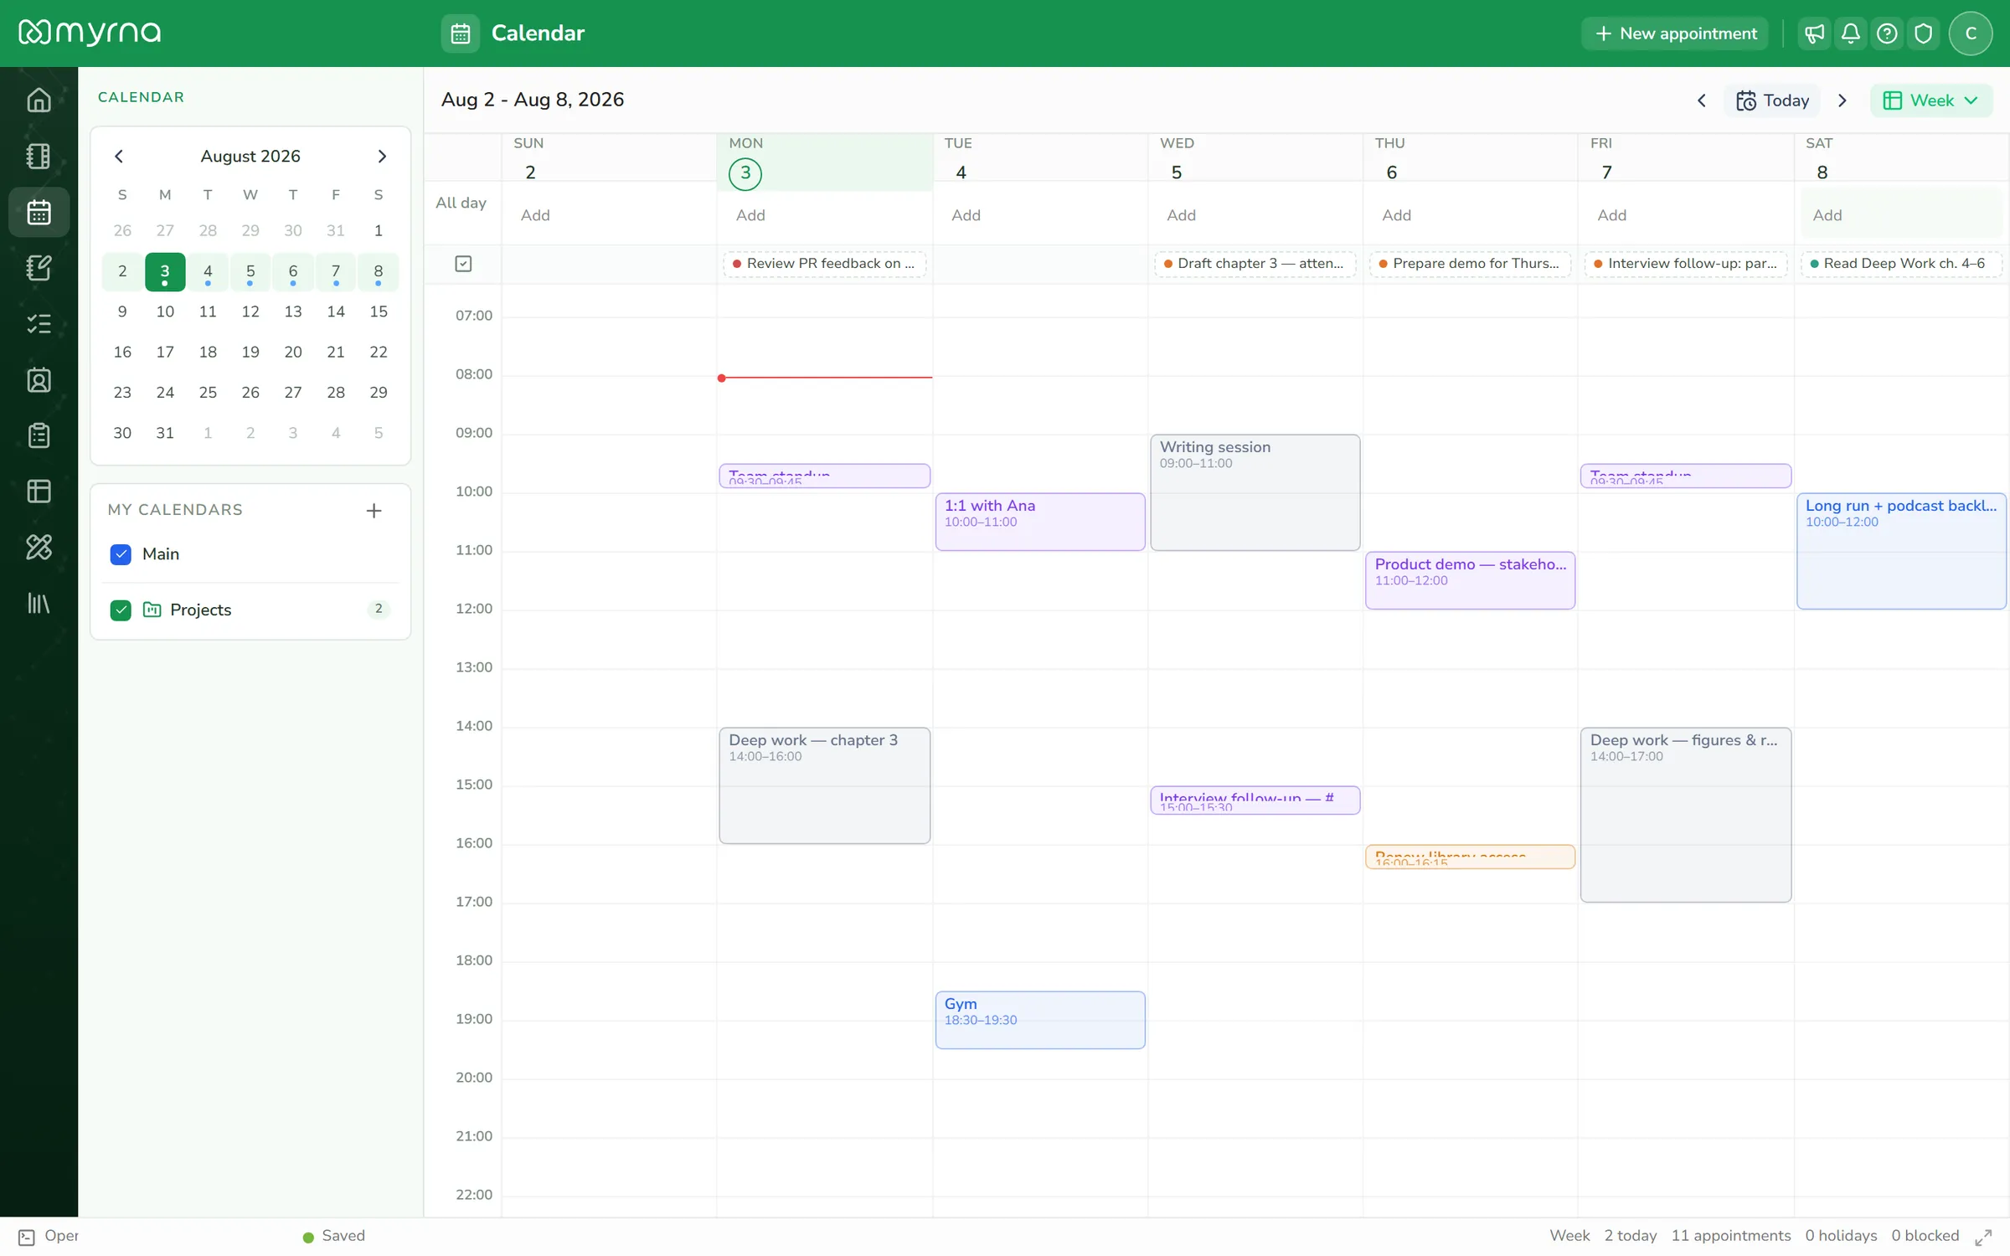
Task: Click New appointment button
Action: [1674, 33]
